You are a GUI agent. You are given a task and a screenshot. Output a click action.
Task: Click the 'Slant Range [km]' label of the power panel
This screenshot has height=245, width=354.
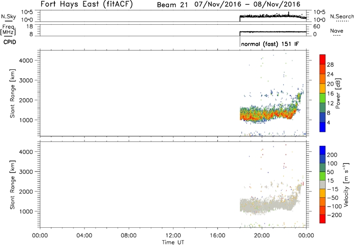point(12,93)
